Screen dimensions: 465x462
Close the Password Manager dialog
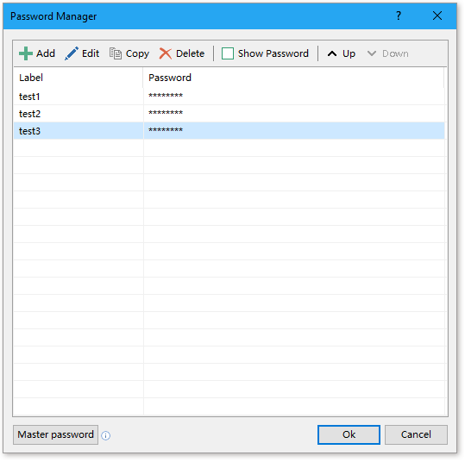[x=437, y=16]
